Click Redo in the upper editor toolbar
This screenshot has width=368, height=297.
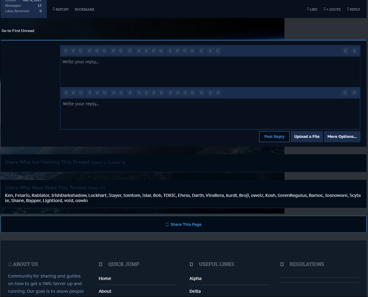(217, 51)
